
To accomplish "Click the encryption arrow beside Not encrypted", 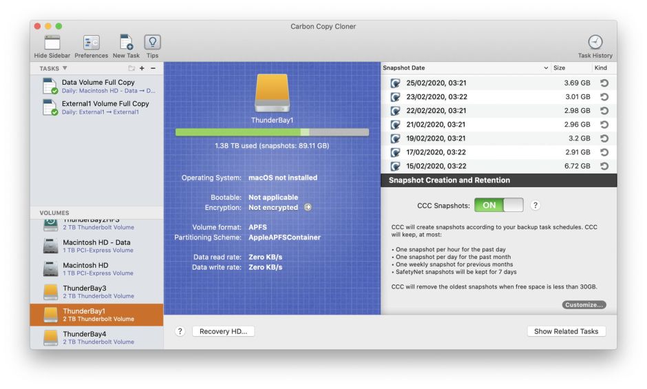I will pos(308,207).
